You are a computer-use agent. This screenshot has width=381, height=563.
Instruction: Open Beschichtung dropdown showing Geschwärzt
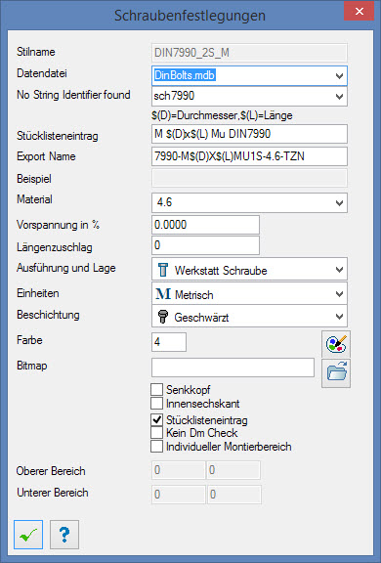tap(339, 317)
